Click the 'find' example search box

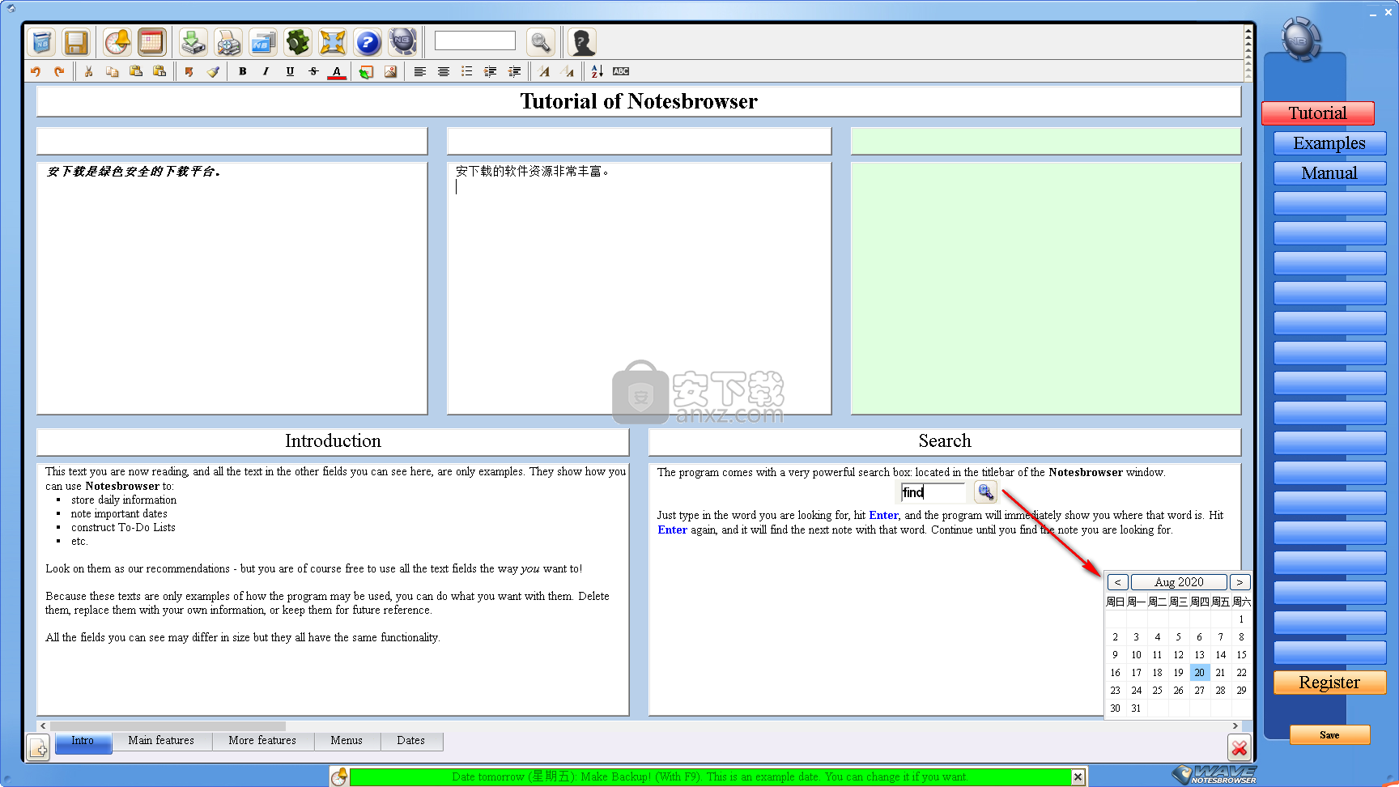click(933, 492)
